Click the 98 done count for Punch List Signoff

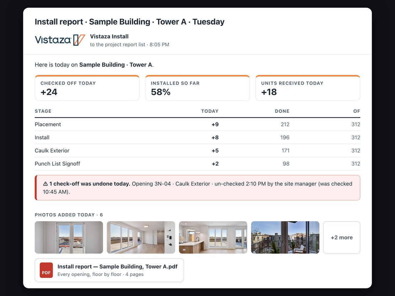point(286,164)
